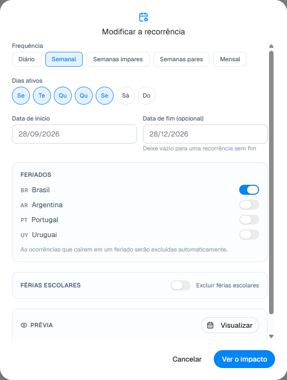Select the Diário frequency option
Image resolution: width=287 pixels, height=380 pixels.
(x=27, y=59)
